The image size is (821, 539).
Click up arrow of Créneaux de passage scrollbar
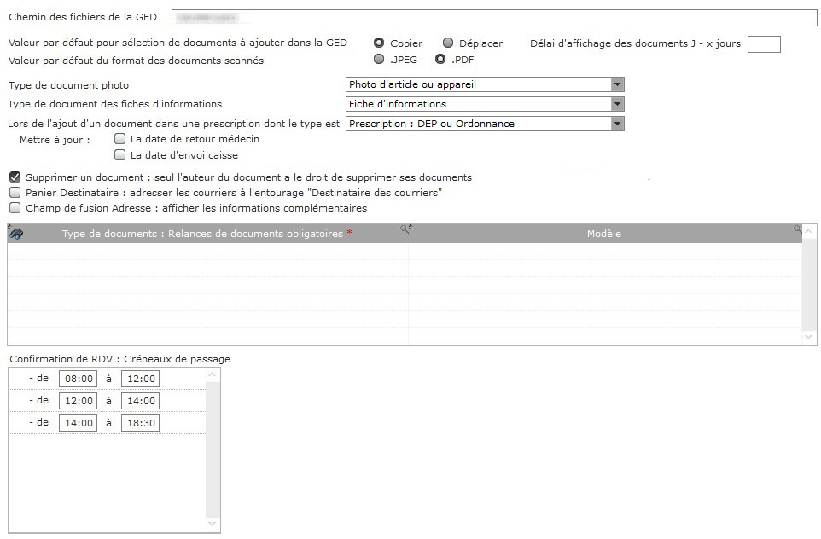coord(212,374)
